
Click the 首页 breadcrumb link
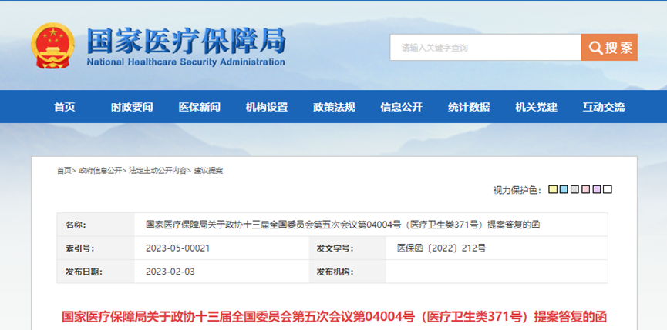click(63, 170)
